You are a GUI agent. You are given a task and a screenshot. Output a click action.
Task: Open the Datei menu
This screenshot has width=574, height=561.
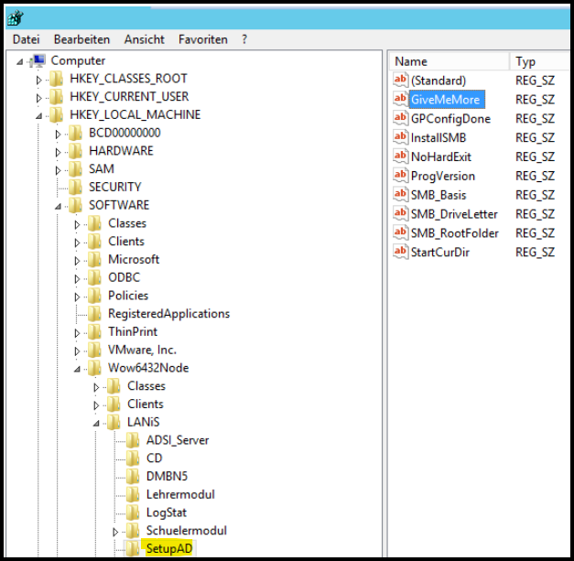[x=26, y=39]
